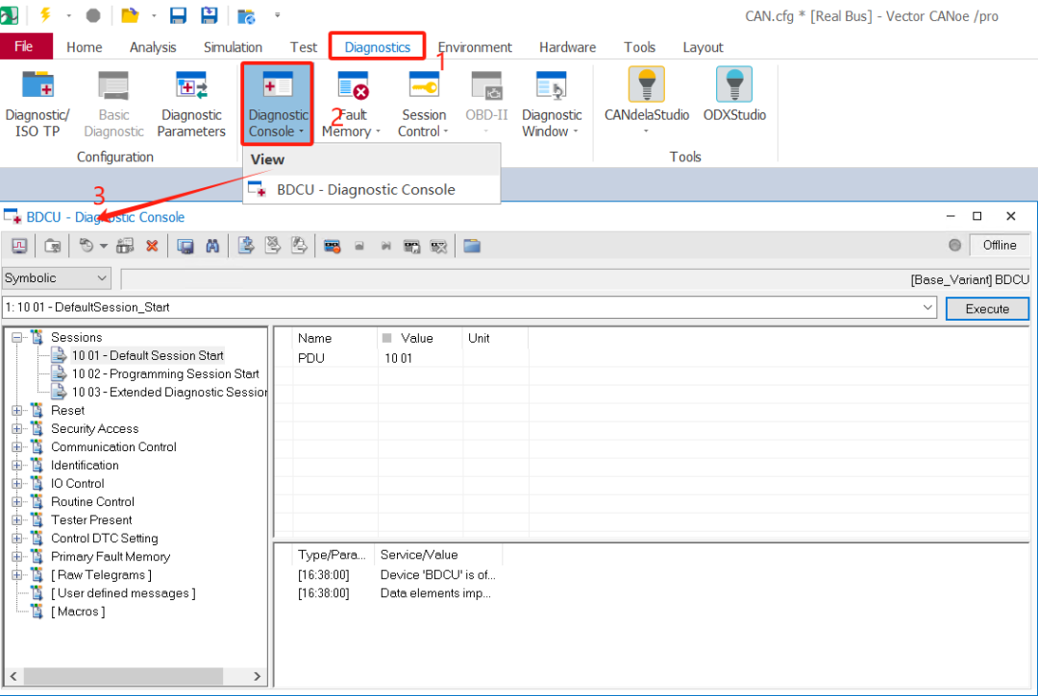The height and width of the screenshot is (696, 1038).
Task: Select 10 02 - Programming Session Start
Action: coord(164,374)
